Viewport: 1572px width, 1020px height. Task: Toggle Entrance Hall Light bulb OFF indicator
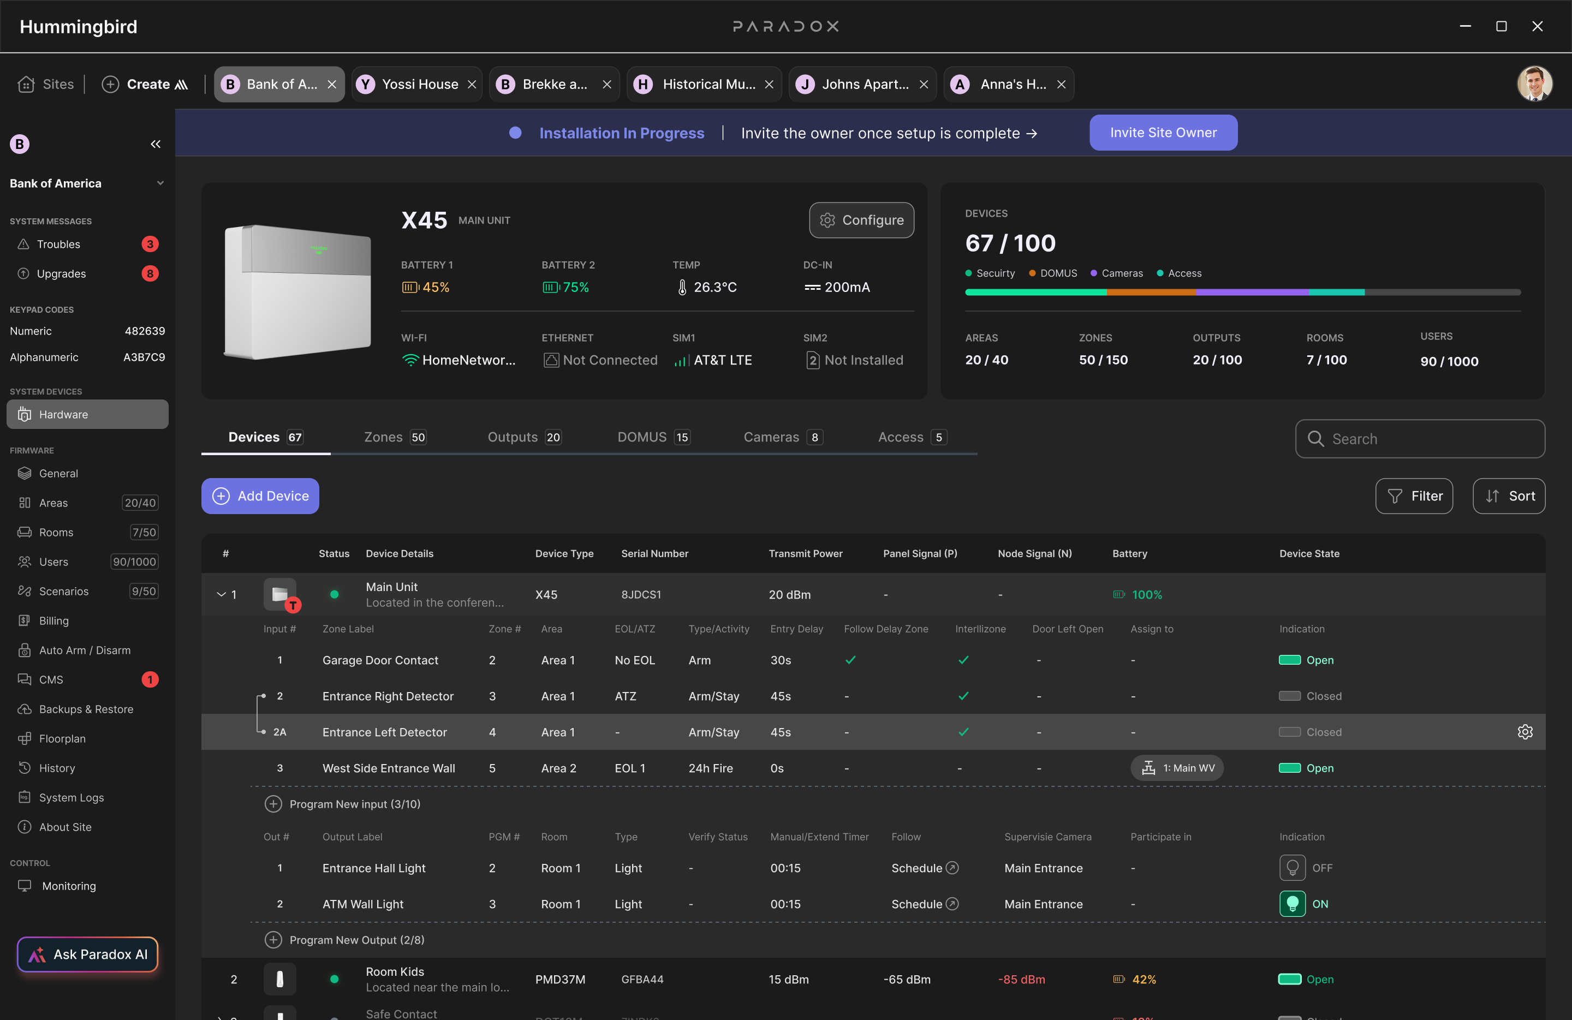coord(1292,868)
